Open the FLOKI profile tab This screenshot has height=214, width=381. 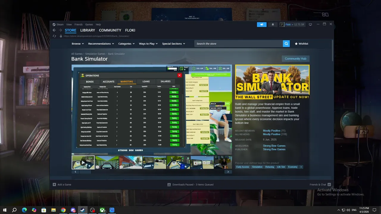pyautogui.click(x=130, y=30)
